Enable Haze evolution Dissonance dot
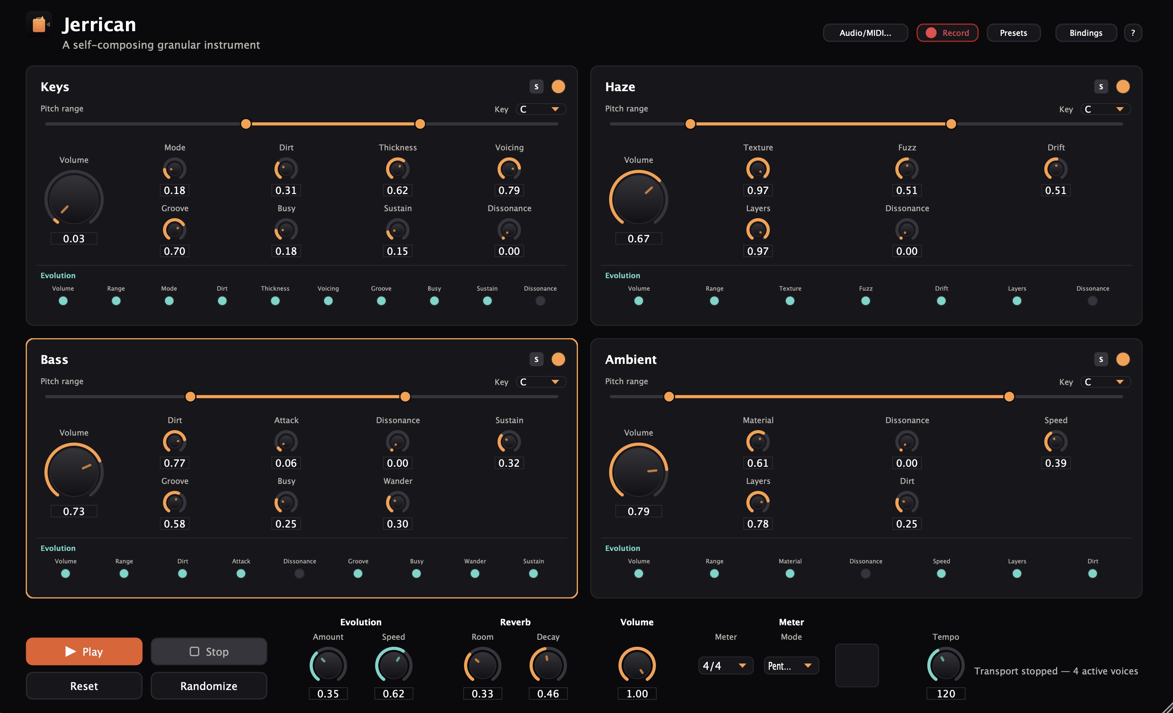Screen dimensions: 1173x713 click(1092, 301)
